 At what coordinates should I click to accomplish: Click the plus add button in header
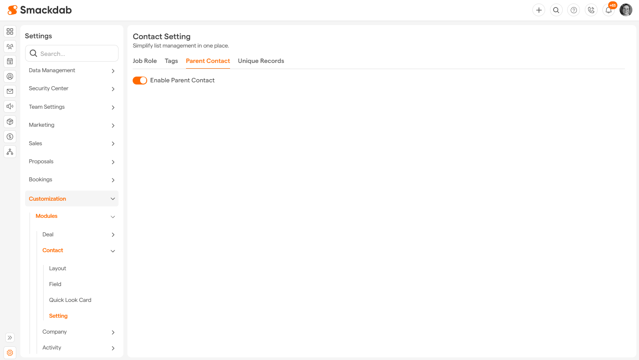click(x=539, y=10)
